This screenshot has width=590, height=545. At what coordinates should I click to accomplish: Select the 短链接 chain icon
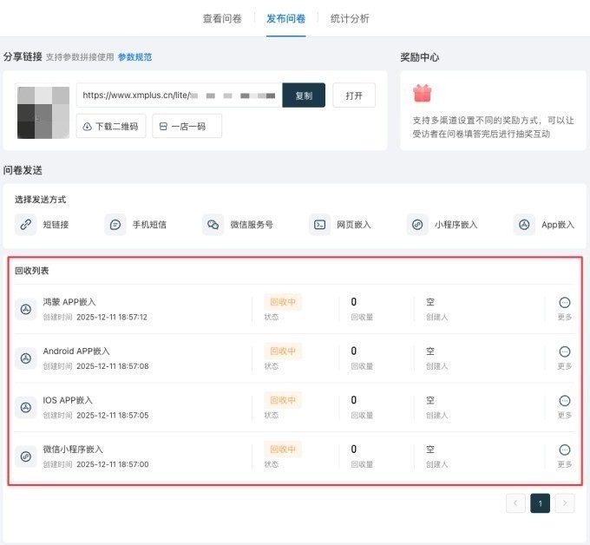point(25,225)
